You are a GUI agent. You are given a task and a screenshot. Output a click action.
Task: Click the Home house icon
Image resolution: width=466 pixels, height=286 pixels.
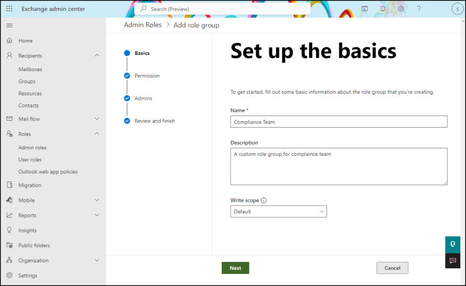point(10,40)
